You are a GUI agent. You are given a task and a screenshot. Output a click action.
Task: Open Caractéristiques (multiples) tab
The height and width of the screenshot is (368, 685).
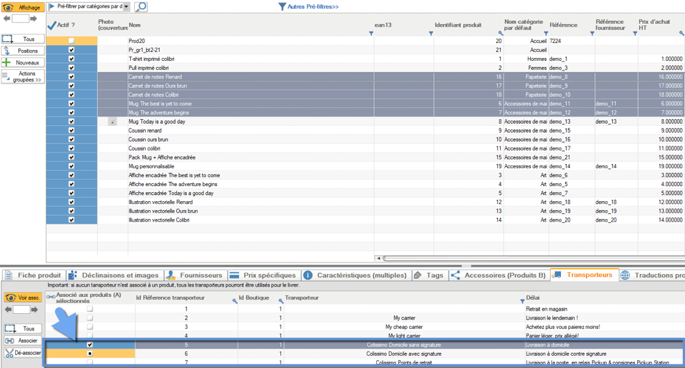coord(356,275)
